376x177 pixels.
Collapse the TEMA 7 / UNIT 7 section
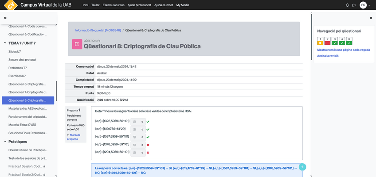click(5, 43)
